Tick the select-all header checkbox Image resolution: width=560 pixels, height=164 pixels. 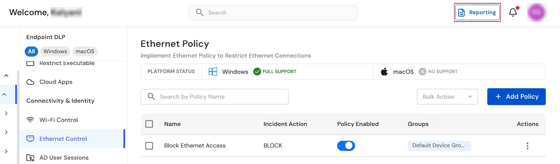[x=149, y=124]
